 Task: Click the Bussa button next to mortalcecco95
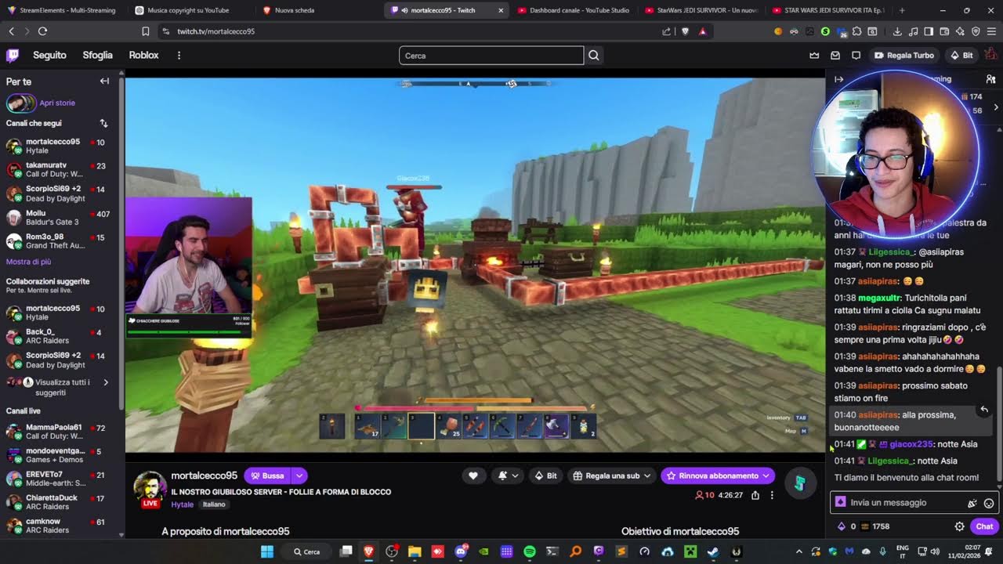pos(267,475)
